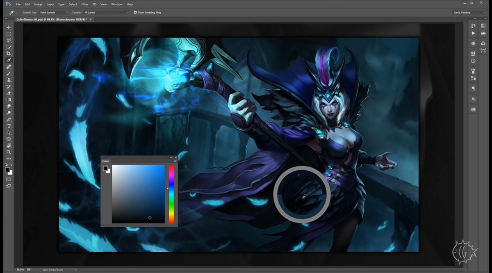Select the Healing Brush tool

click(x=9, y=67)
